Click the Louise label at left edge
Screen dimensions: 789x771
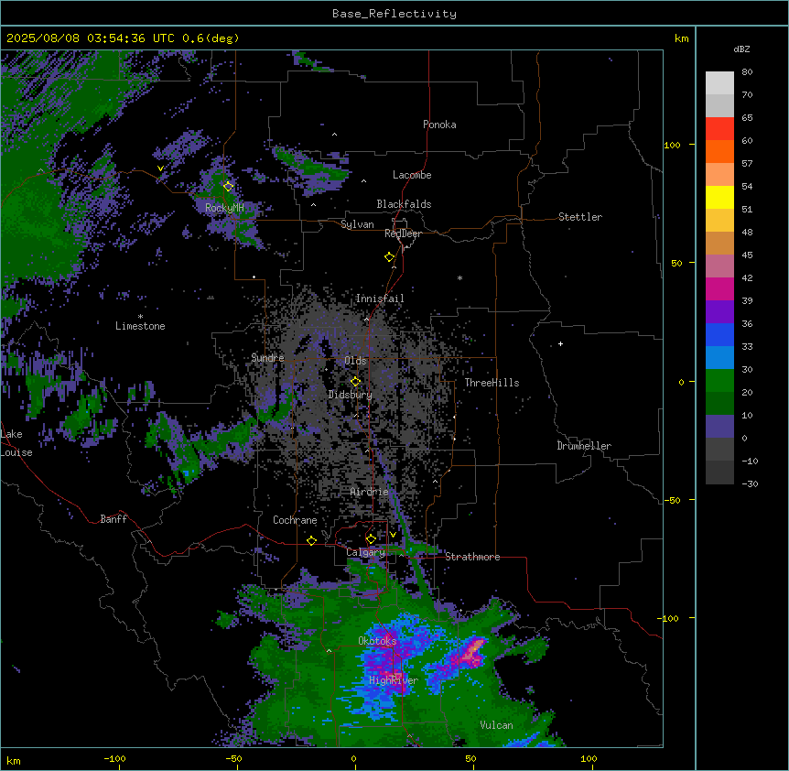coord(16,452)
